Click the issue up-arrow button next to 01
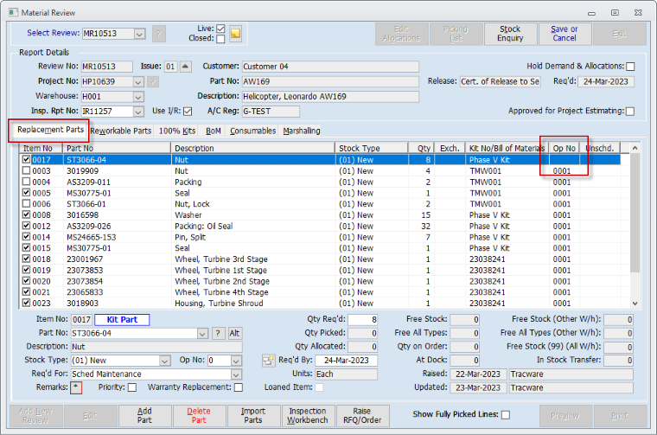657x435 pixels. tap(186, 67)
